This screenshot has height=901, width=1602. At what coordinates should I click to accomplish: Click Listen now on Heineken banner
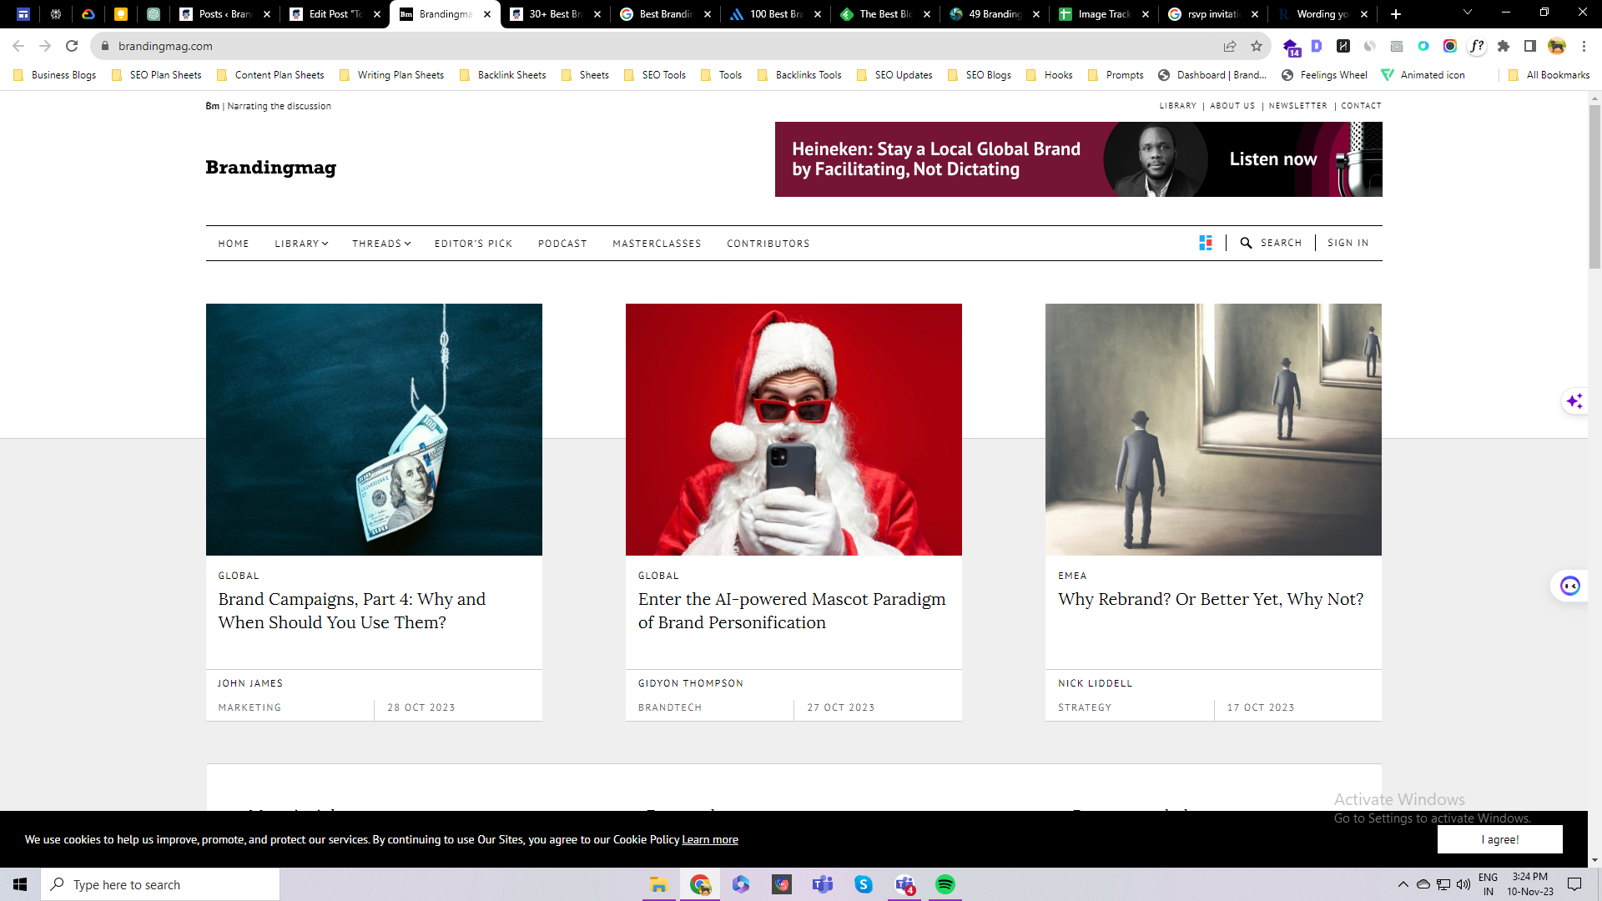[x=1273, y=159]
